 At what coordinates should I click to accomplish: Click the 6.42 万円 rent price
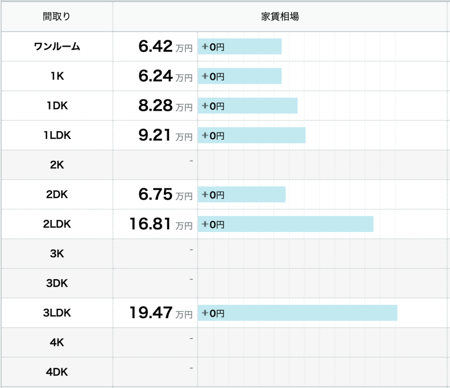coord(165,47)
